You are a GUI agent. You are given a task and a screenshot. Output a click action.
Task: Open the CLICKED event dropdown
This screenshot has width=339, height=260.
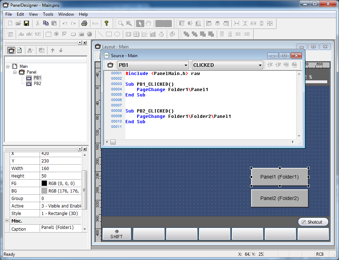coord(260,65)
